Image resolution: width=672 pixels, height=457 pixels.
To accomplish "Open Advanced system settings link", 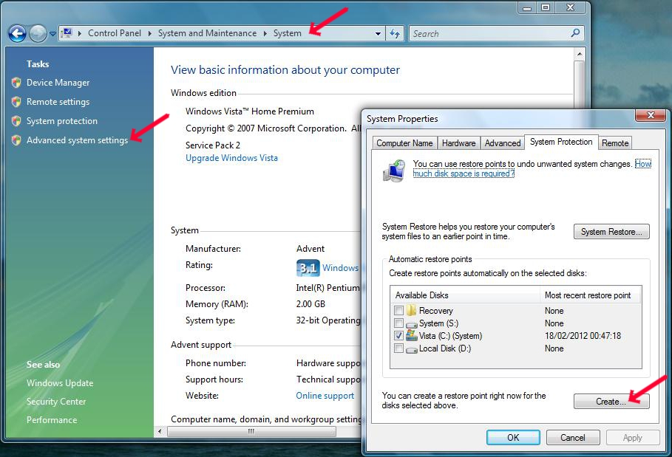I will [x=77, y=140].
